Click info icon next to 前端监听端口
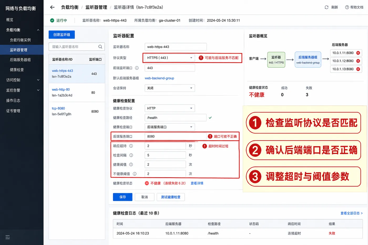This screenshot has height=245, width=368. tap(137, 68)
